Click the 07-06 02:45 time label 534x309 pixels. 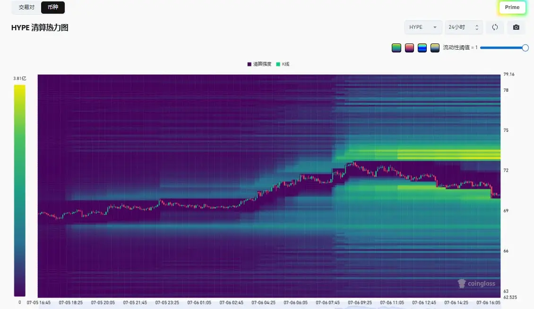click(x=231, y=302)
